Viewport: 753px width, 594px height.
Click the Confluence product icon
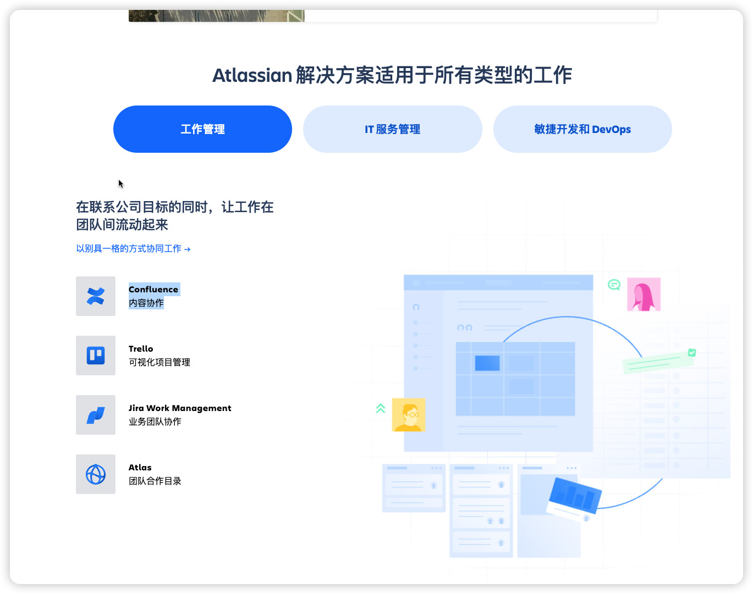click(96, 296)
